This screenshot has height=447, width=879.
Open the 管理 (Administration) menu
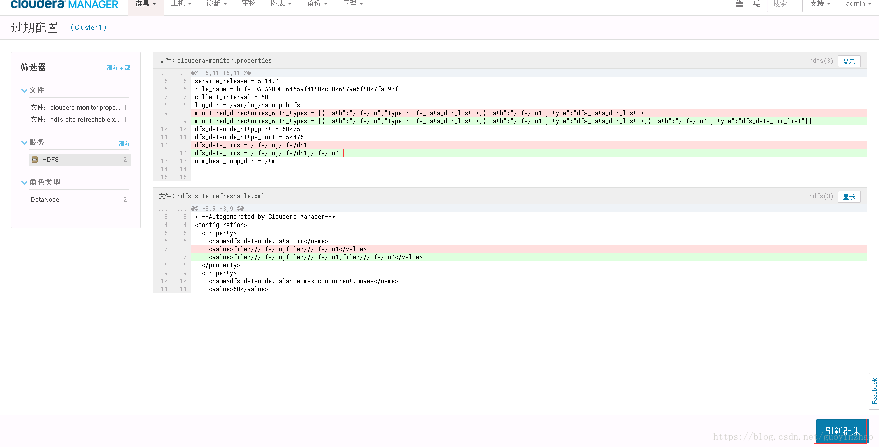click(x=353, y=4)
